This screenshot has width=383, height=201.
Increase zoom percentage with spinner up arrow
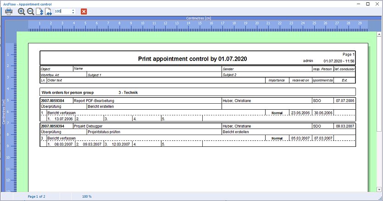73,10
